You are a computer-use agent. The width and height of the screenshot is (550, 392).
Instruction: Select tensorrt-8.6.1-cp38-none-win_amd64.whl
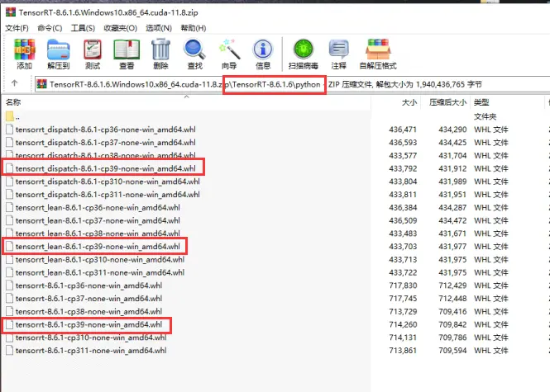[x=88, y=311]
